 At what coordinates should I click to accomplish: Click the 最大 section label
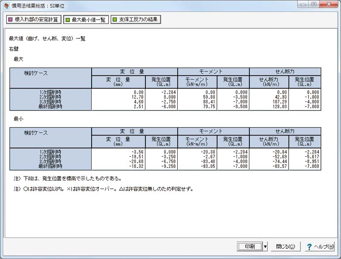pyautogui.click(x=18, y=59)
